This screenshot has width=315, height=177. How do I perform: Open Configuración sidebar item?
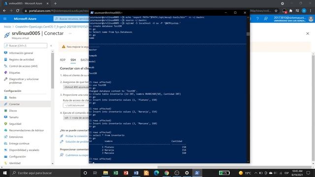coord(17,156)
